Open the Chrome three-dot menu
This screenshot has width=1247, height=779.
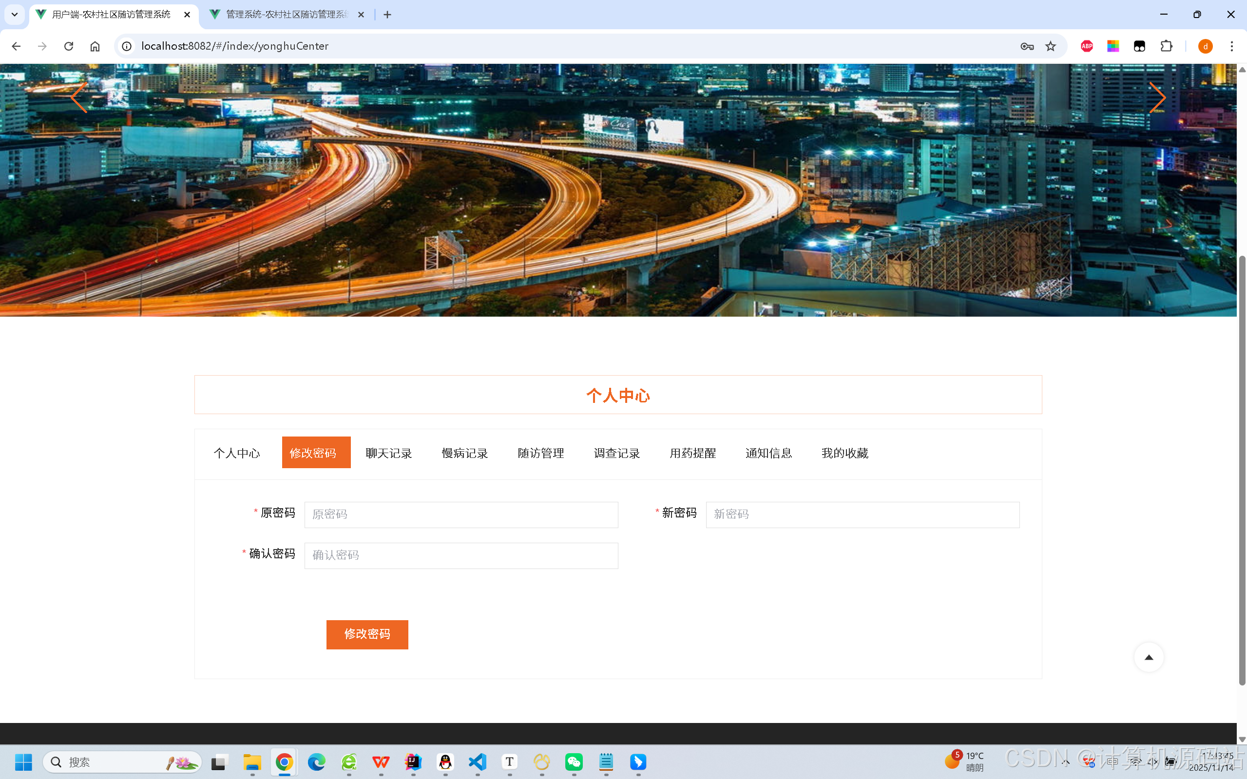tap(1232, 46)
